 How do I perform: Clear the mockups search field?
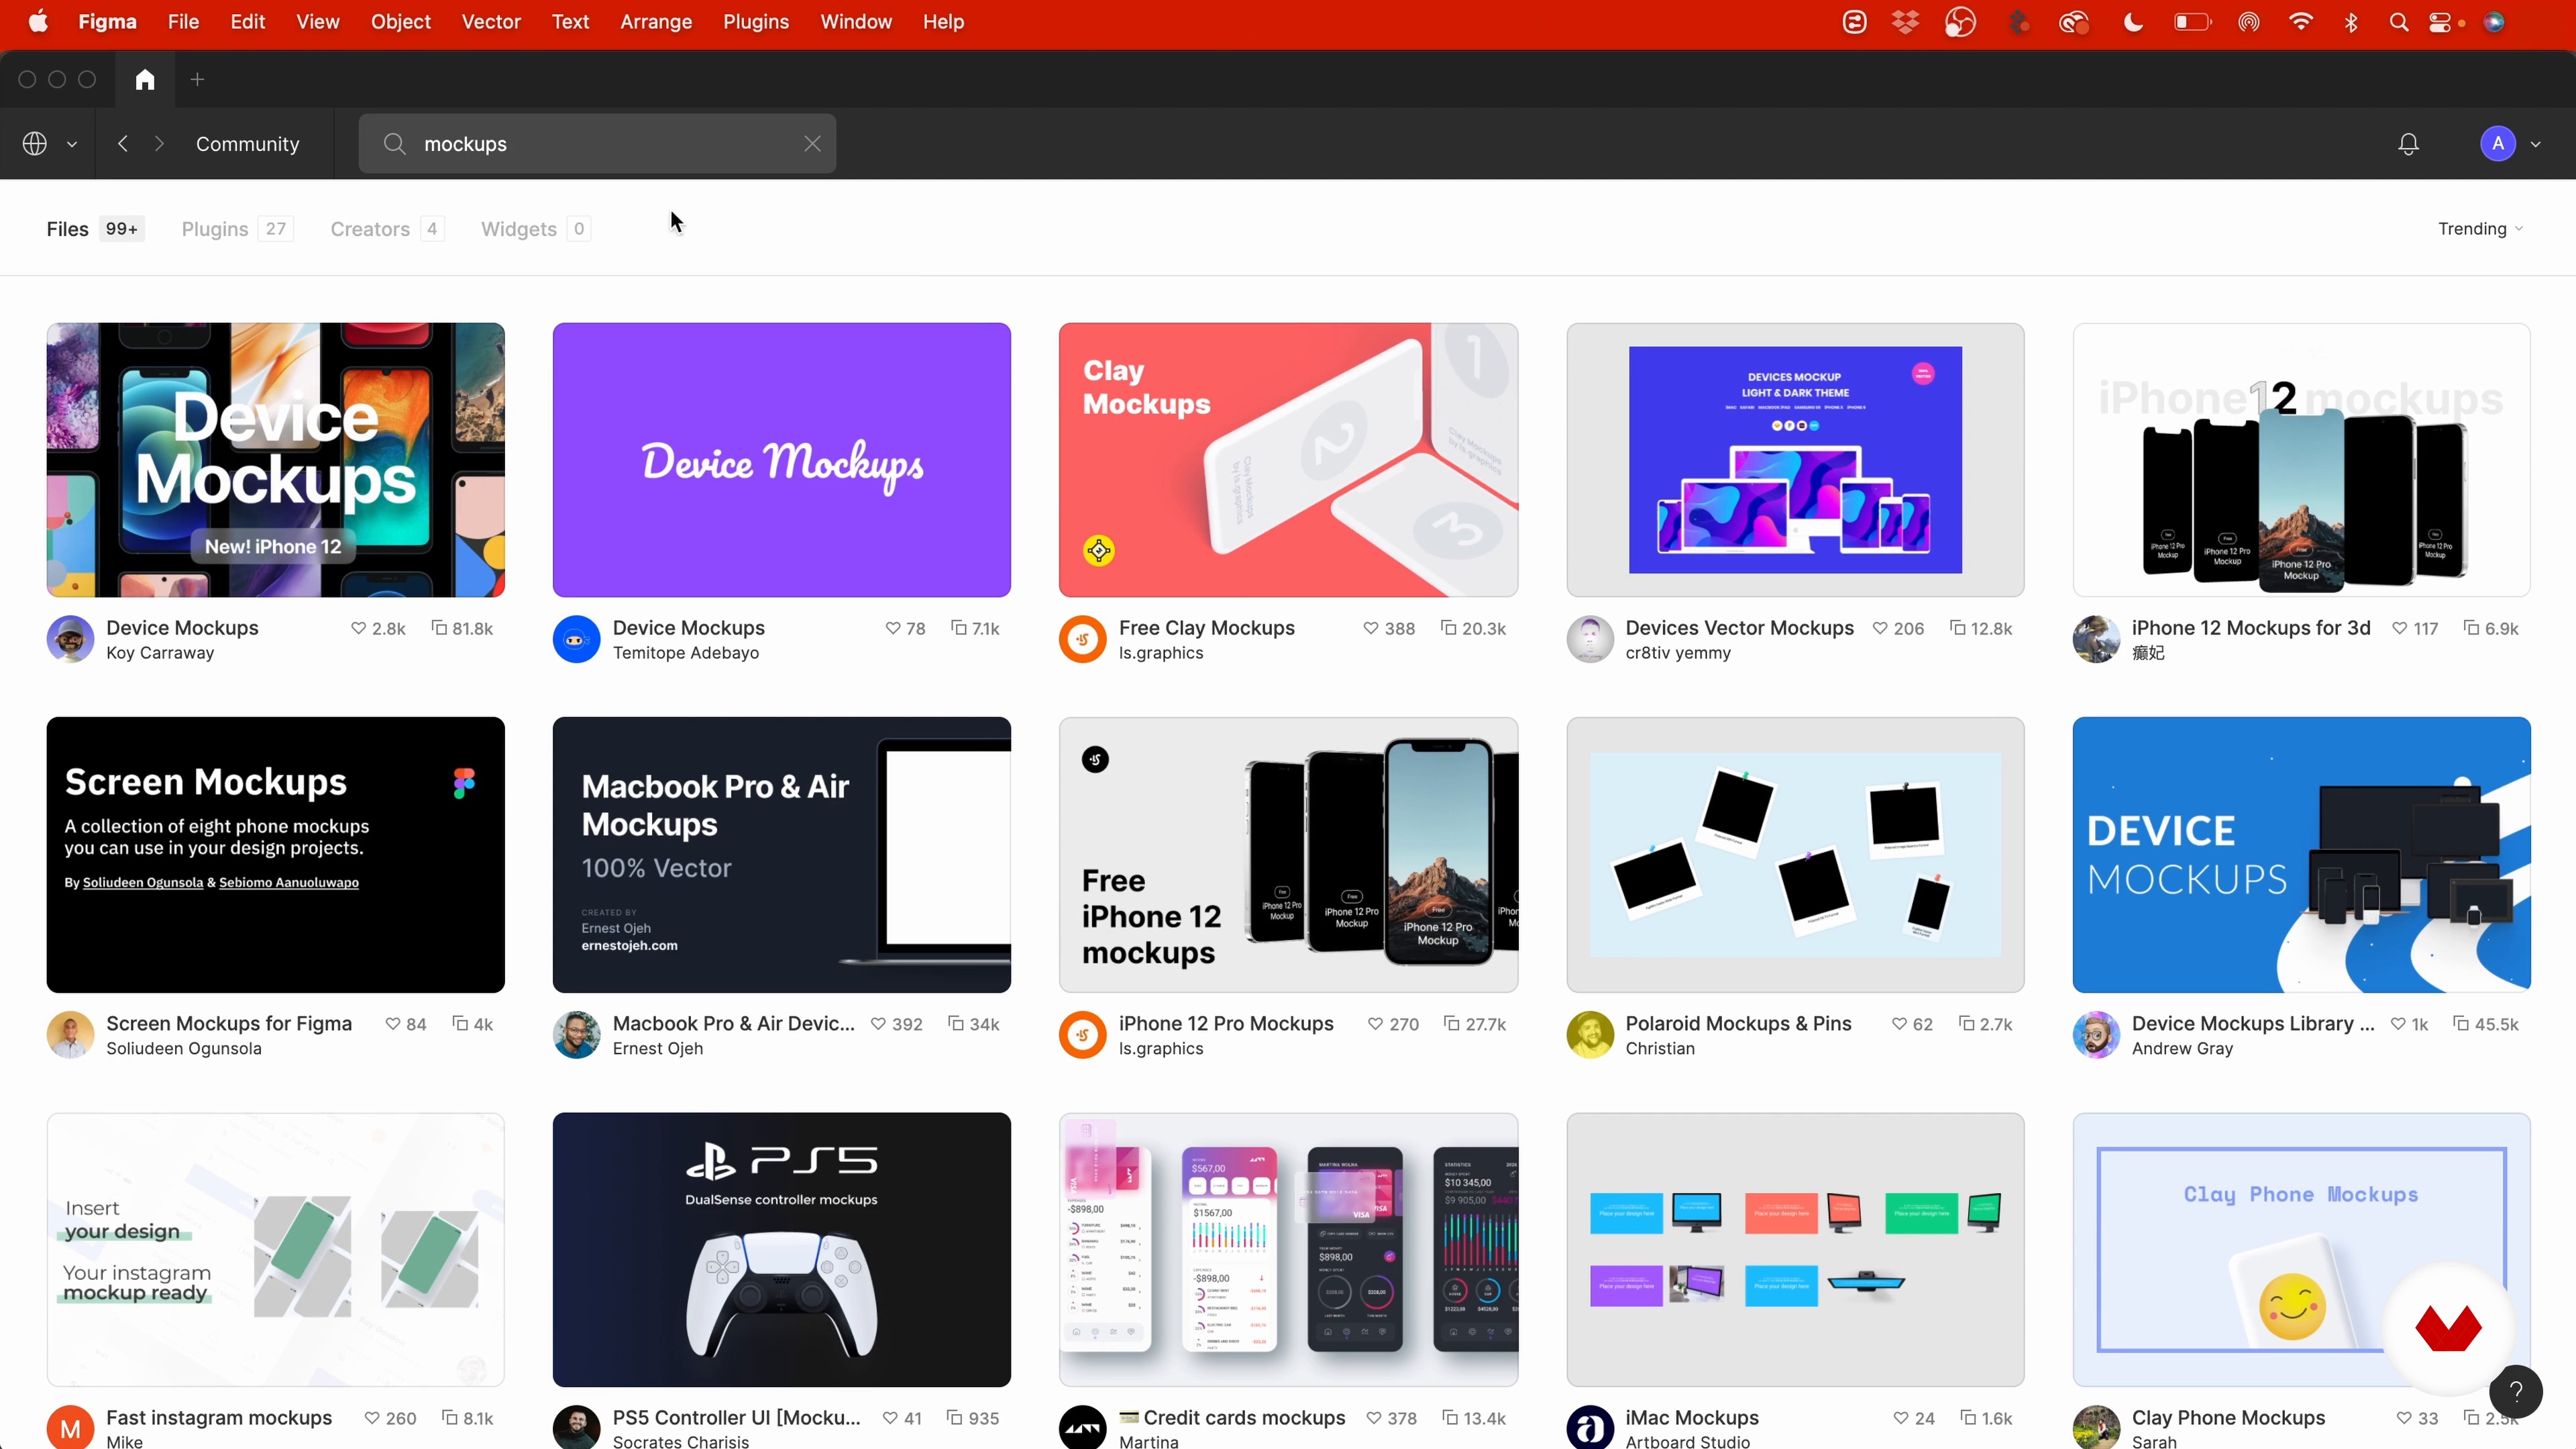tap(812, 144)
